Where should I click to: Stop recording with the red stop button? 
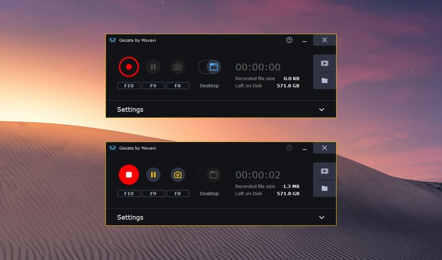coord(129,175)
